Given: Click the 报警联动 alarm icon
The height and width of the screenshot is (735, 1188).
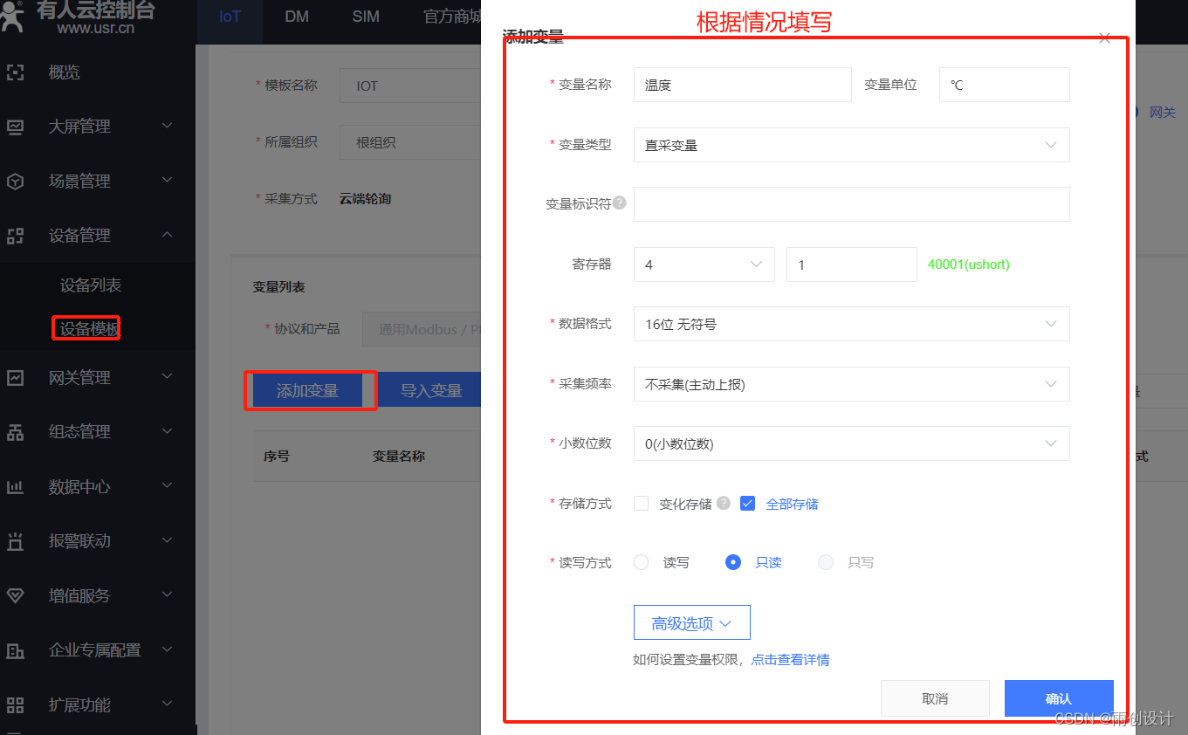Looking at the screenshot, I should 15,541.
